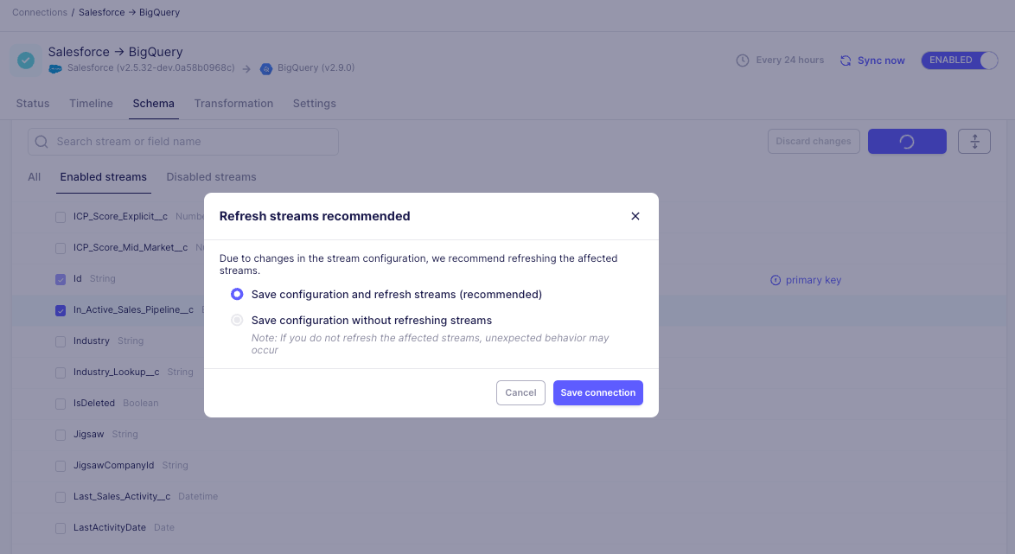Select Save configuration without refreshing streams
This screenshot has width=1015, height=554.
237,320
